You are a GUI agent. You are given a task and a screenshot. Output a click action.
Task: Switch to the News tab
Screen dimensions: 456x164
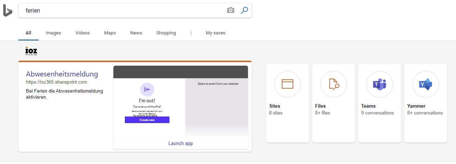pyautogui.click(x=136, y=33)
